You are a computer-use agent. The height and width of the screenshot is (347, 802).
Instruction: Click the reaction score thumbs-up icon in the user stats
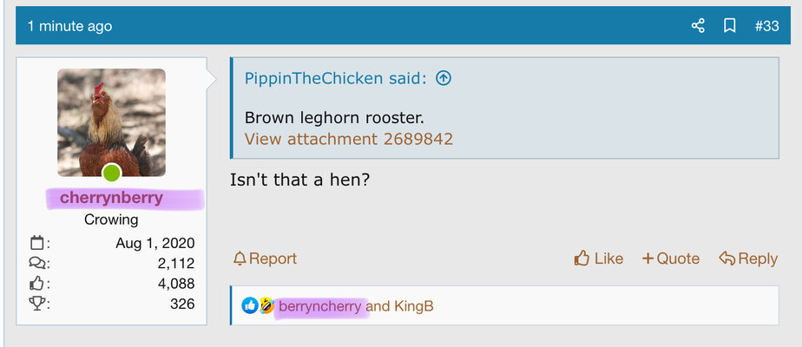36,284
